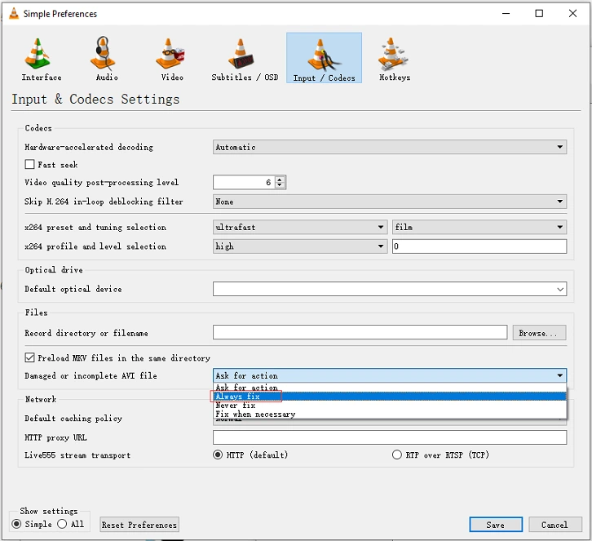
Task: Click Reset Preferences
Action: point(139,525)
